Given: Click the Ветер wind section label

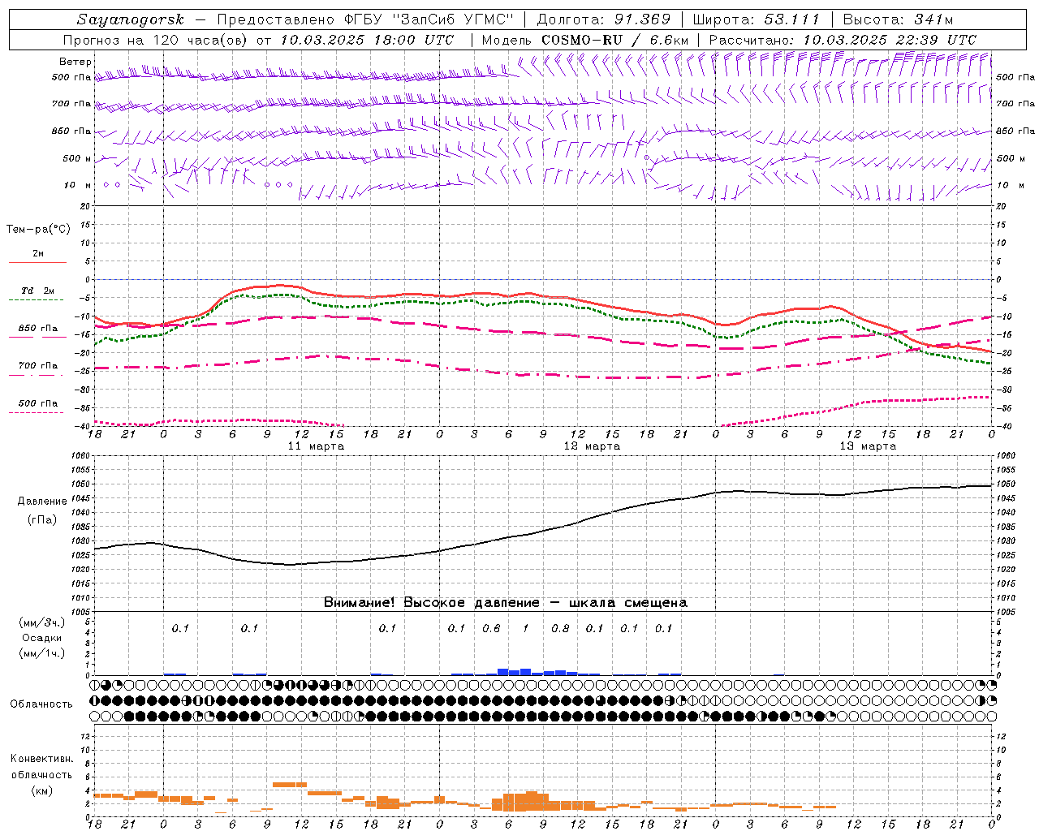Looking at the screenshot, I should point(75,62).
